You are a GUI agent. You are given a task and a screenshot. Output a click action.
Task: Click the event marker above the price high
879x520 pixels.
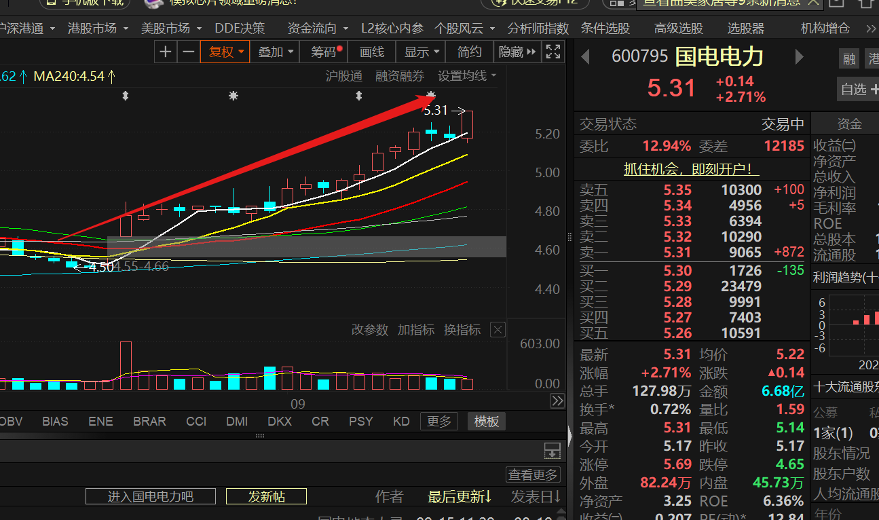click(431, 94)
